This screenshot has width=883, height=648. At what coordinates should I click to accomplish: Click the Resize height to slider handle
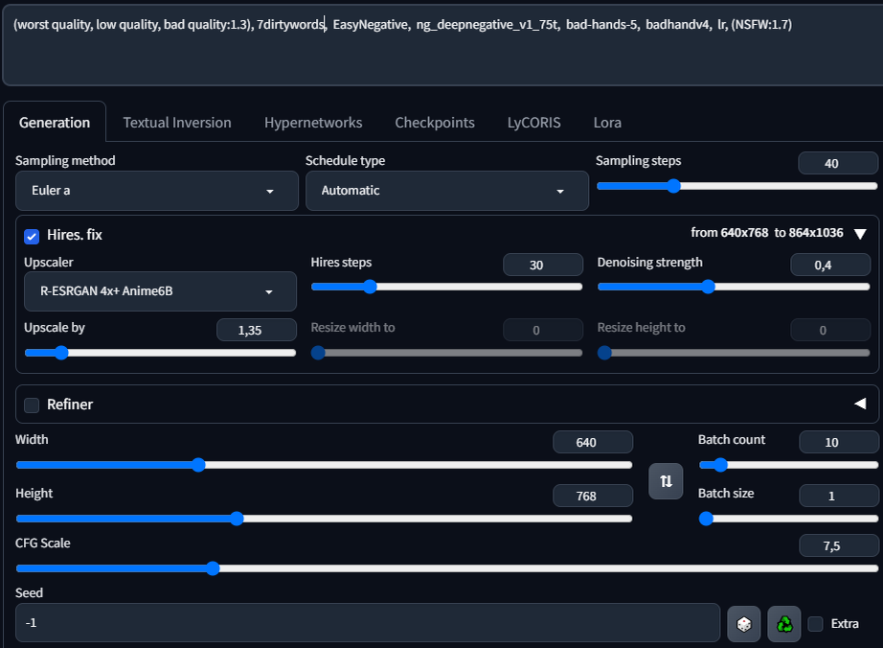tap(605, 353)
